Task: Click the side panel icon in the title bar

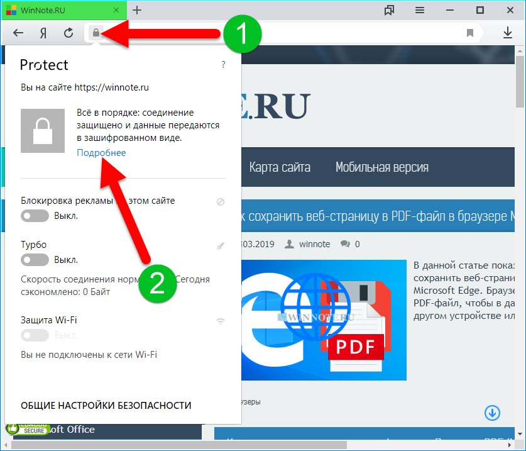Action: pyautogui.click(x=390, y=10)
